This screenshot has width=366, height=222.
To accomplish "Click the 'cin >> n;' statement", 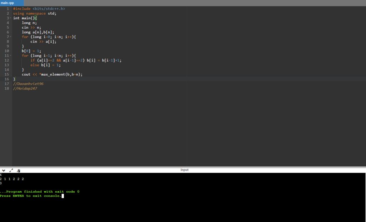I will pyautogui.click(x=31, y=27).
